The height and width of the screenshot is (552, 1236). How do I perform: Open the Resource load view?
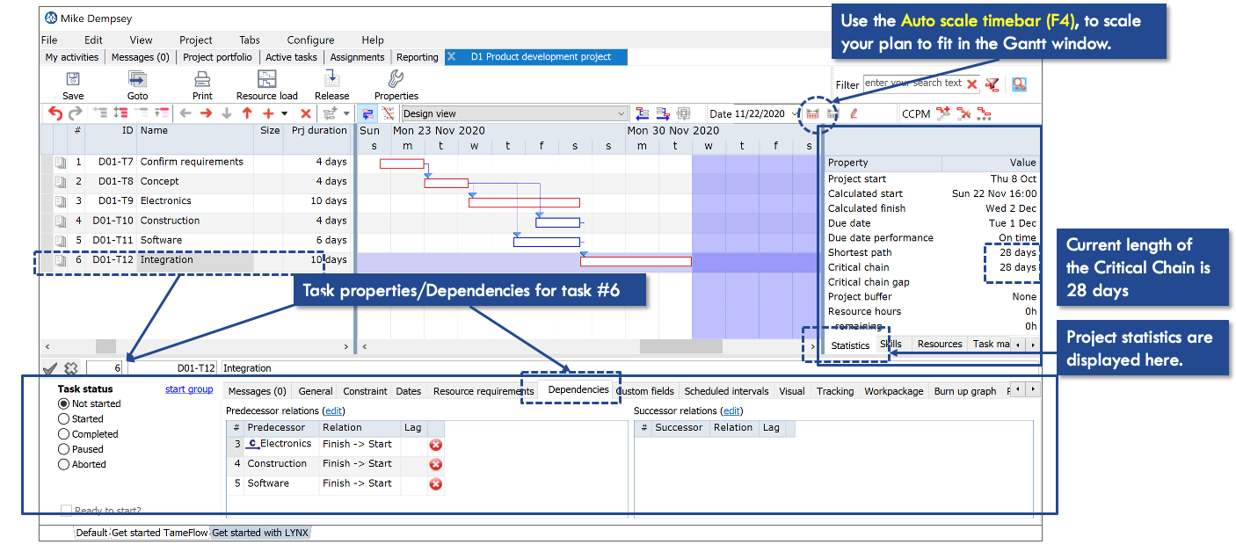tap(267, 79)
